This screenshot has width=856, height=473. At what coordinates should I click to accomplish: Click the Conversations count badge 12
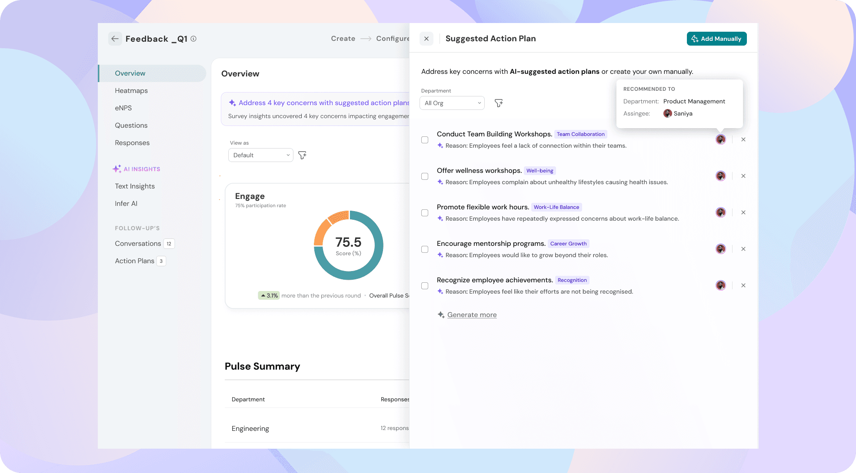(169, 244)
